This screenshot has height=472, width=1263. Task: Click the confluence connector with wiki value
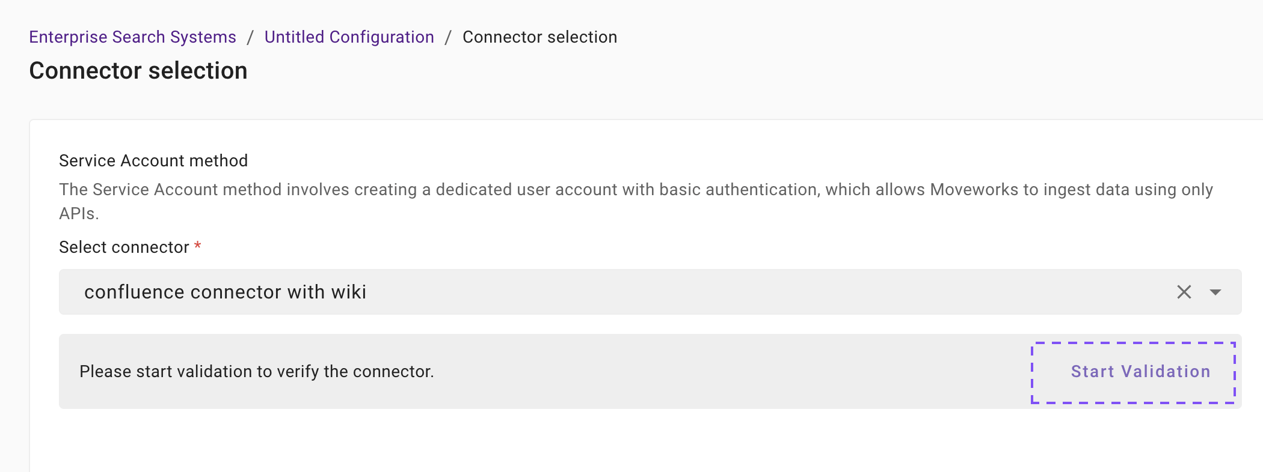point(225,292)
